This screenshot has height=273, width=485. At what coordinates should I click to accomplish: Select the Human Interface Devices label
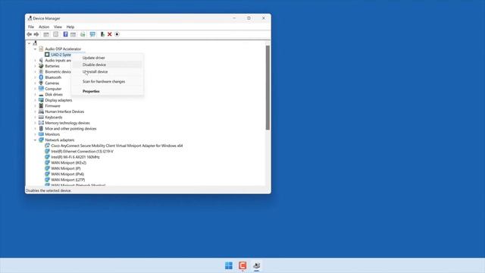click(64, 111)
